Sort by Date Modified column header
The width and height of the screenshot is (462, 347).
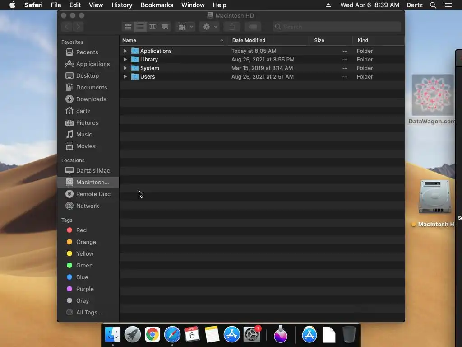[x=268, y=40]
